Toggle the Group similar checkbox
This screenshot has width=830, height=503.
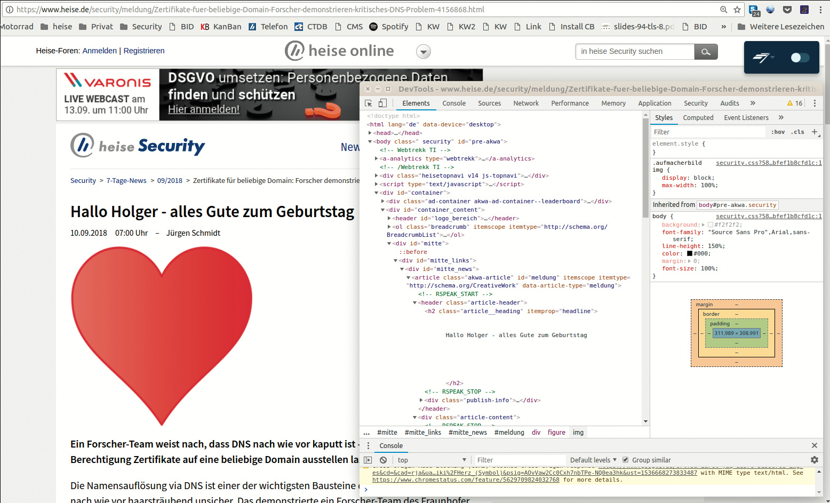tap(626, 460)
